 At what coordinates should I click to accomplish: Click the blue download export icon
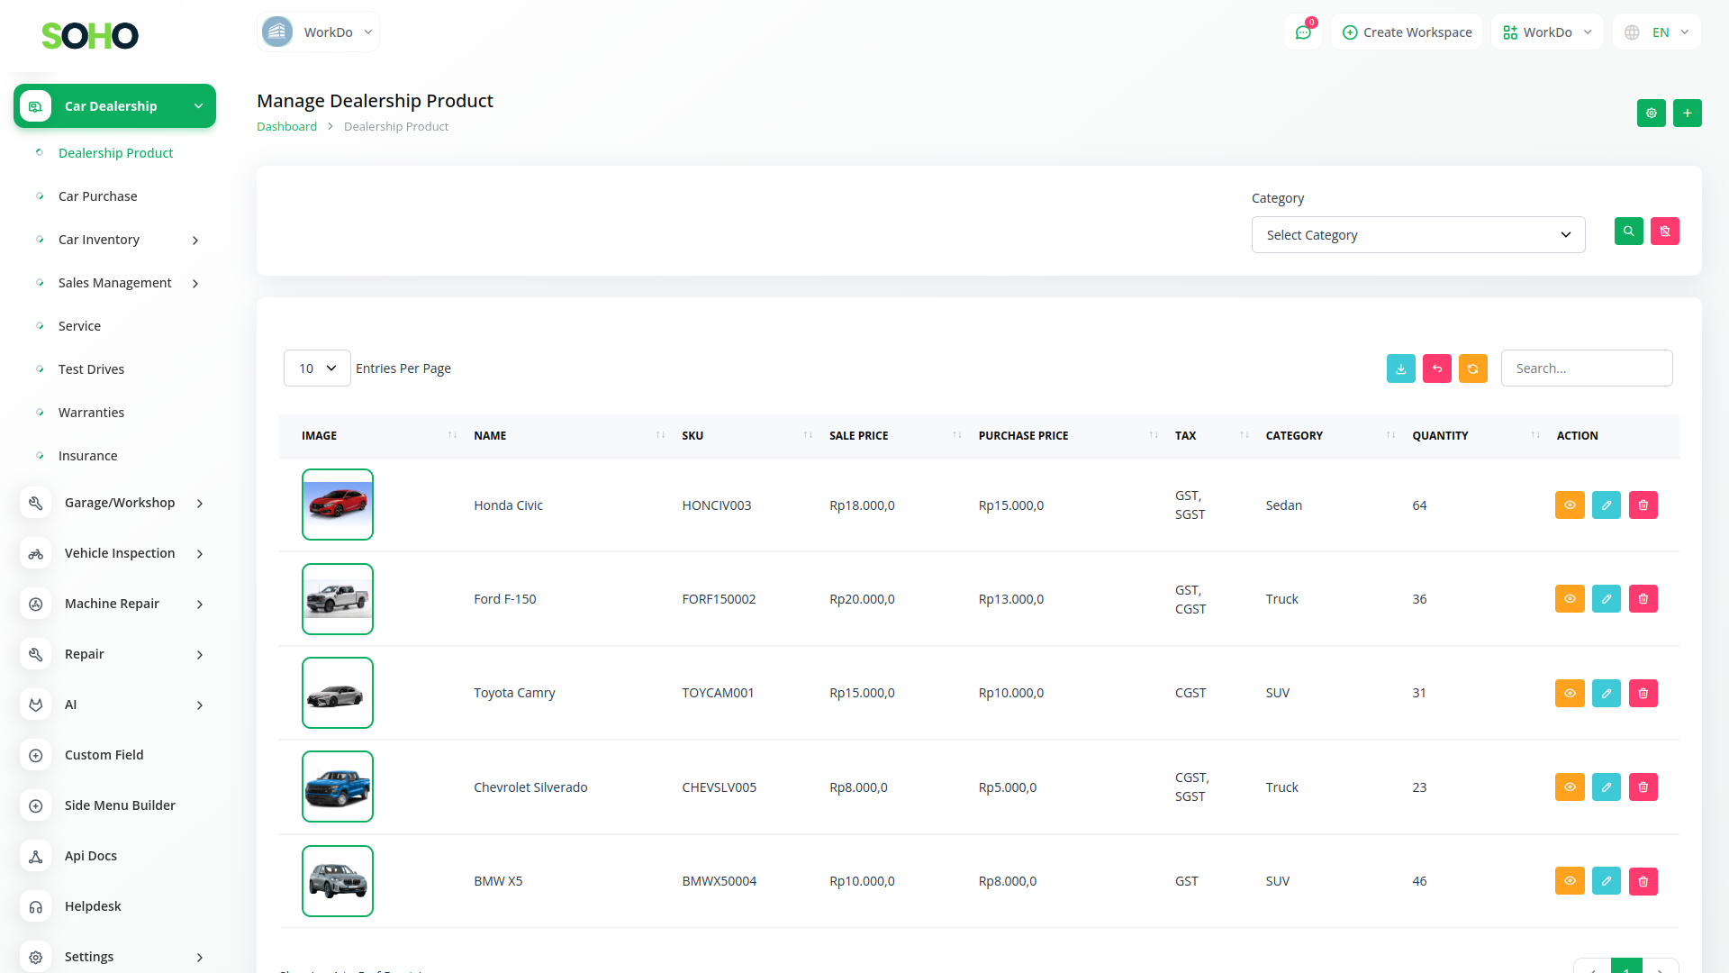click(x=1400, y=368)
